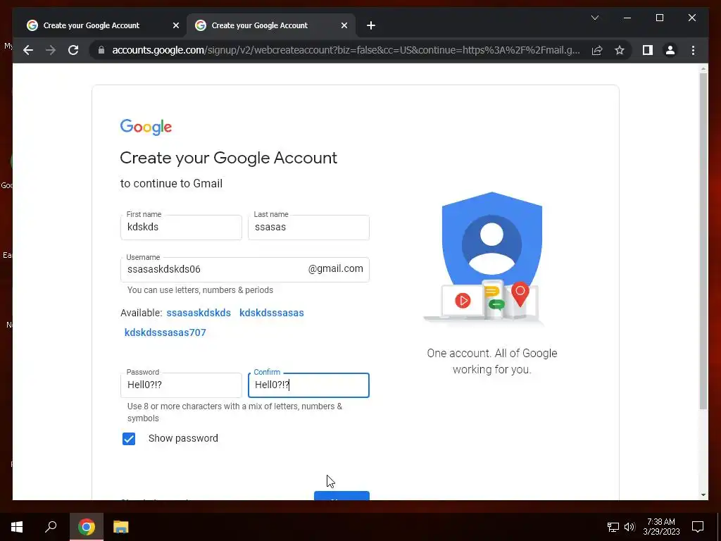Click the Last name field
Screen dimensions: 721x541
[308, 228]
